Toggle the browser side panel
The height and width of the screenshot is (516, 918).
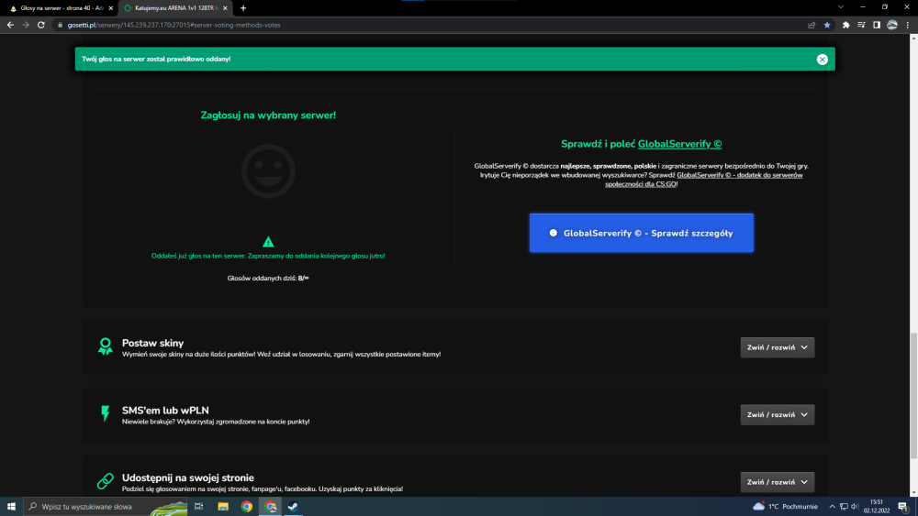(877, 25)
